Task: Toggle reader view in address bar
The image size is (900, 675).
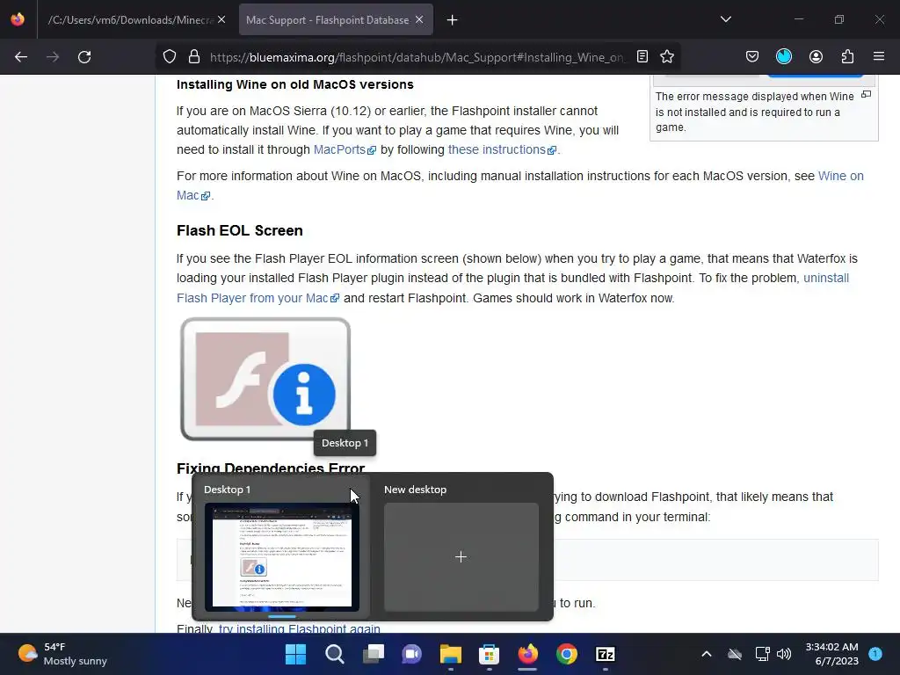Action: coord(642,57)
